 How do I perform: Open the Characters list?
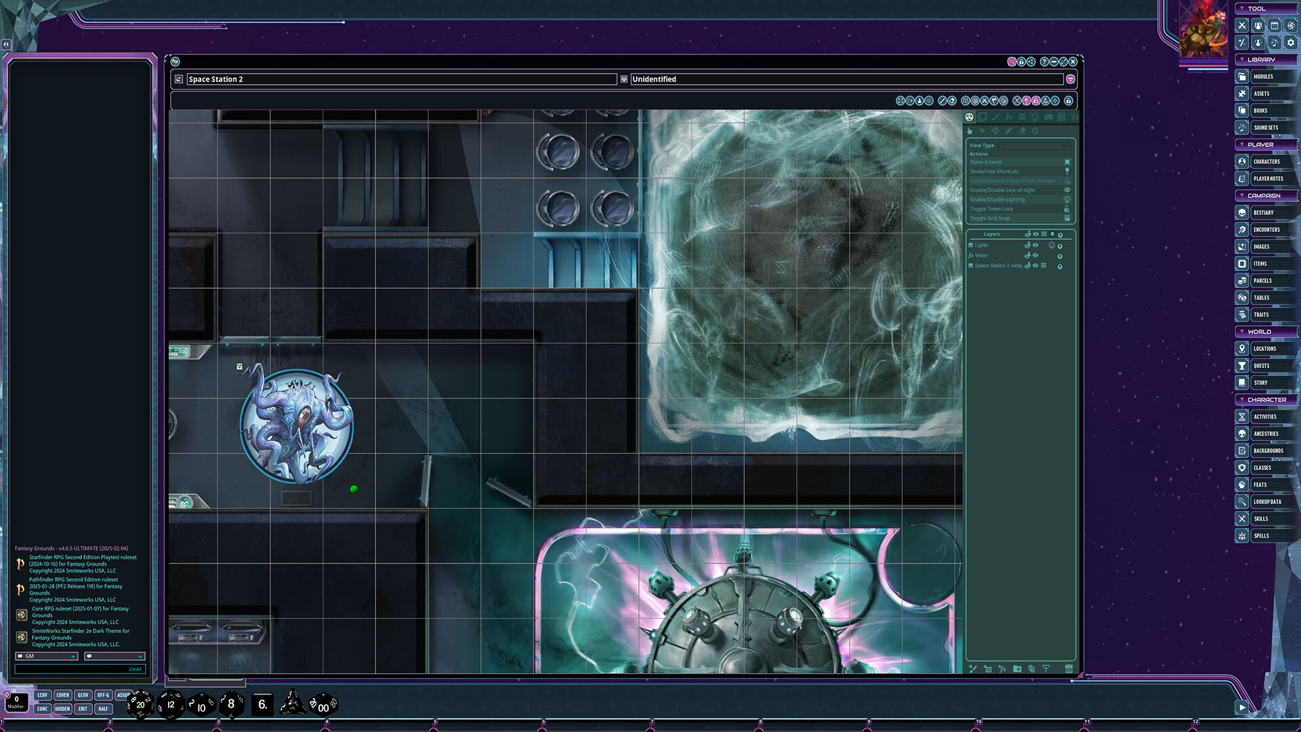coord(1266,162)
